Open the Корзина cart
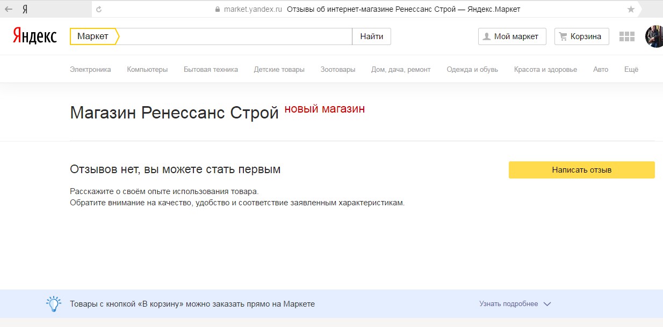663x327 pixels. (581, 36)
